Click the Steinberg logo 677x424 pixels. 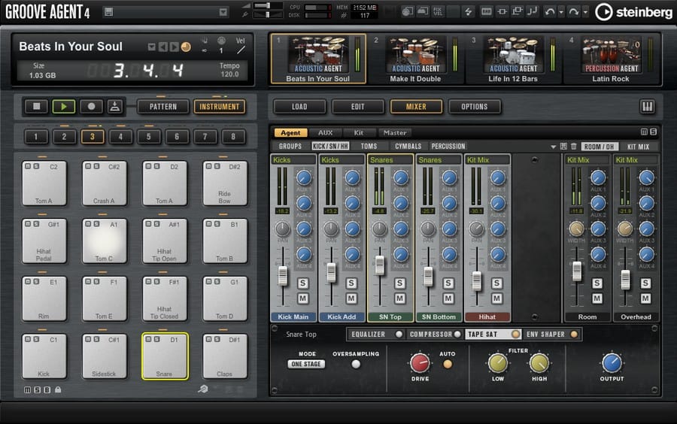point(633,12)
